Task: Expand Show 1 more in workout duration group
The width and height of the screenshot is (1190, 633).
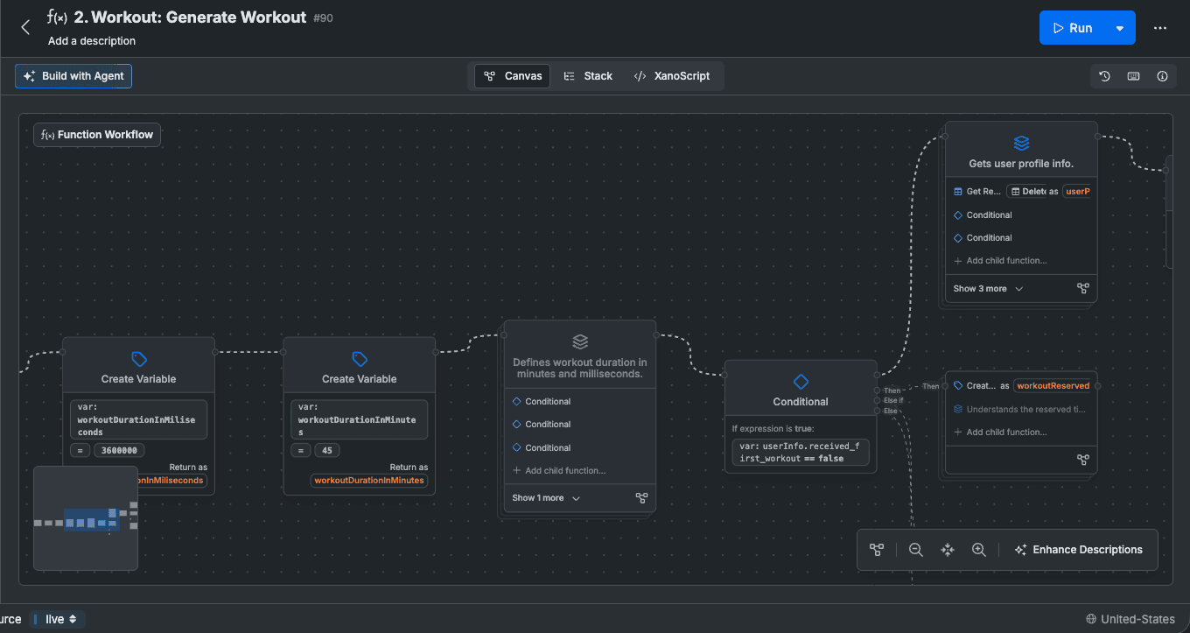Action: coord(546,498)
